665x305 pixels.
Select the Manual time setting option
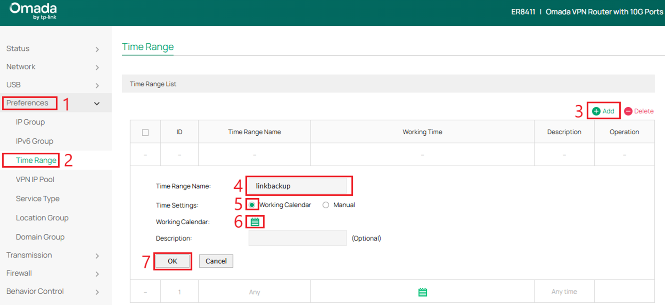[x=326, y=205]
